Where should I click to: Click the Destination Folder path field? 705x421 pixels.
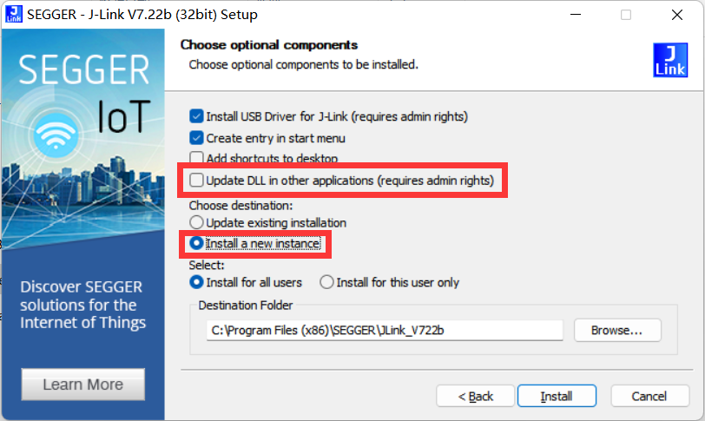tap(385, 330)
